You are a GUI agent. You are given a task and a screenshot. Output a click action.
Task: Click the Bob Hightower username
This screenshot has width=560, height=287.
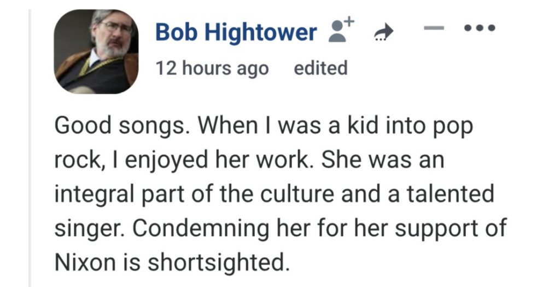(236, 33)
